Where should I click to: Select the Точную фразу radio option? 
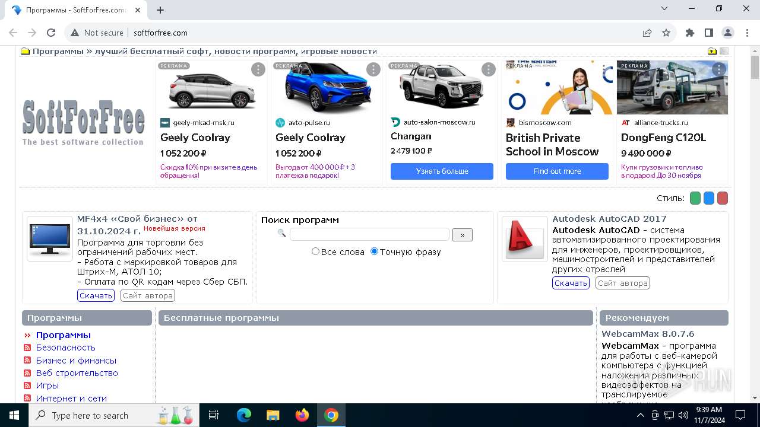(x=374, y=251)
